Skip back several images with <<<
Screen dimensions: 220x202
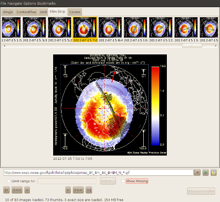17,190
